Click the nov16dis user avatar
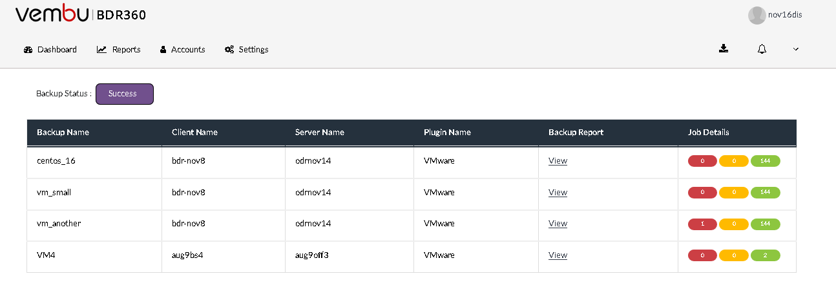 (757, 16)
